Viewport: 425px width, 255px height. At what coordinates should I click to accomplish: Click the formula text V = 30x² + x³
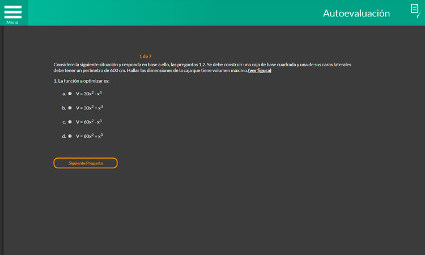click(89, 108)
